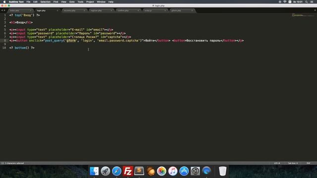
Task: Click the bottom() call on line 10
Action: pos(22,48)
